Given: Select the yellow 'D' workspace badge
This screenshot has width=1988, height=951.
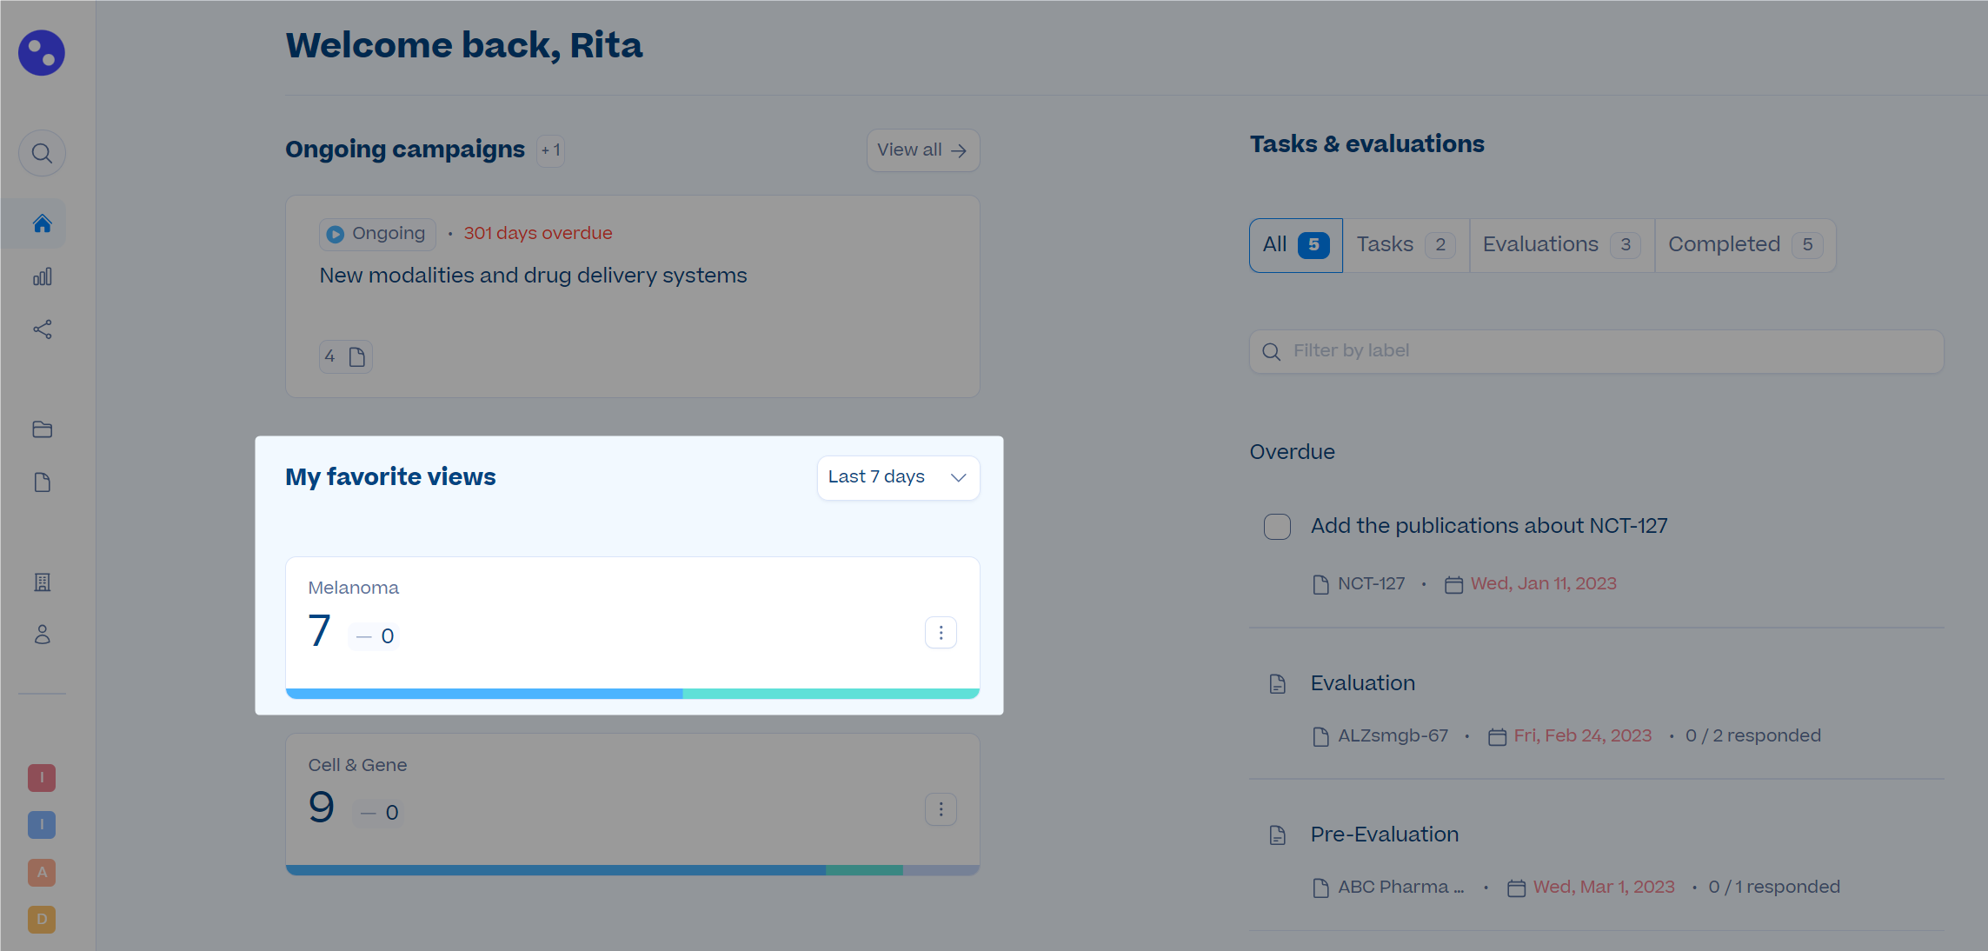Looking at the screenshot, I should point(42,919).
